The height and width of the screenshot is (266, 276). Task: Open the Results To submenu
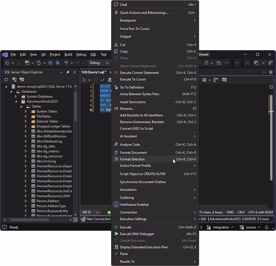[x=155, y=261]
